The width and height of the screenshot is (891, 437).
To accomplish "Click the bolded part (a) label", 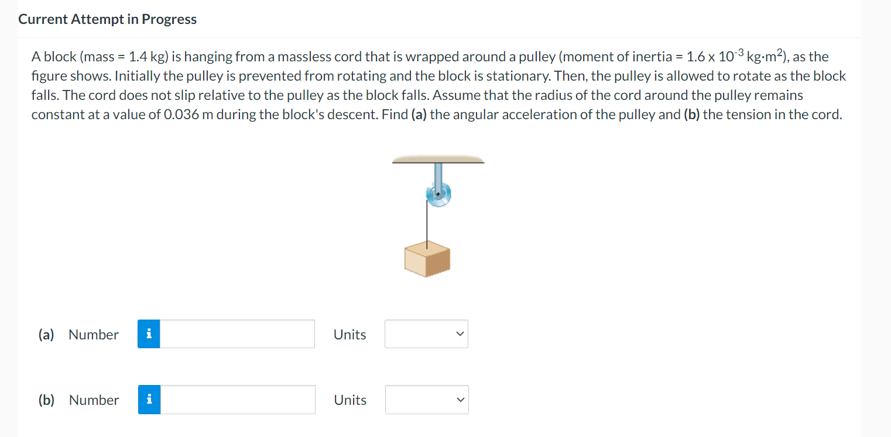I will point(46,334).
